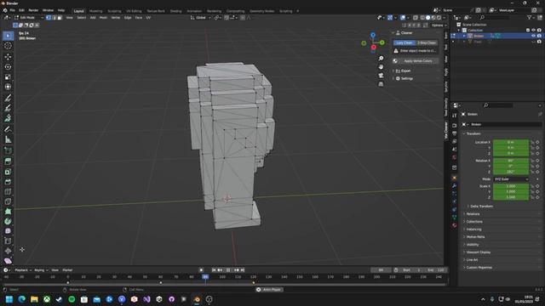Select the Select Box tool
Screen dimensions: 545x306
click(8, 36)
